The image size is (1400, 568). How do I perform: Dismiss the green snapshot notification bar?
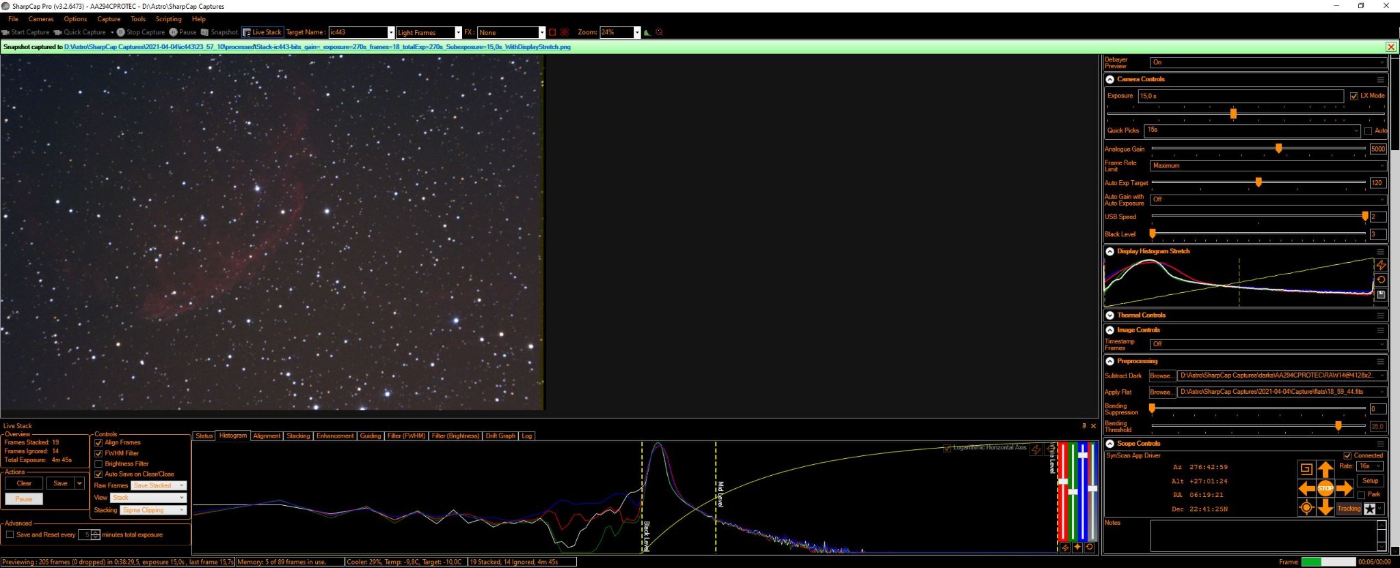[1390, 47]
